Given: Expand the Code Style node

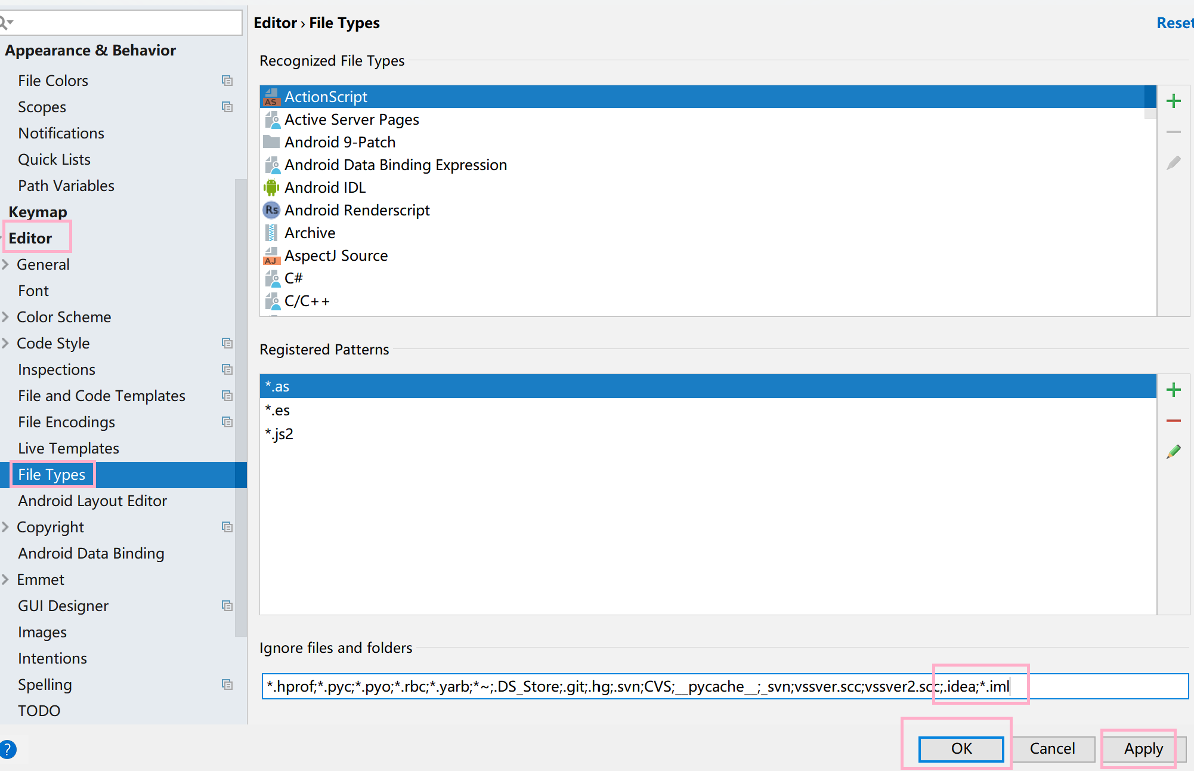Looking at the screenshot, I should click(5, 343).
